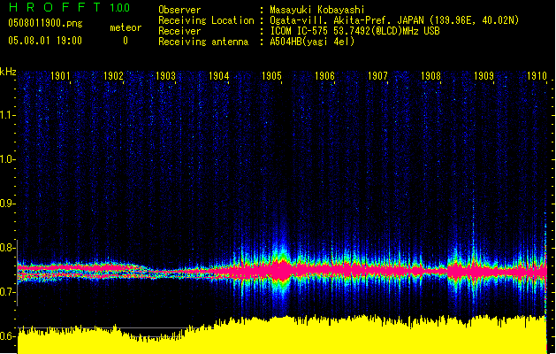This screenshot has width=556, height=354.
Task: Click the date stamp 05.08.01 19:00
Action: coord(45,41)
